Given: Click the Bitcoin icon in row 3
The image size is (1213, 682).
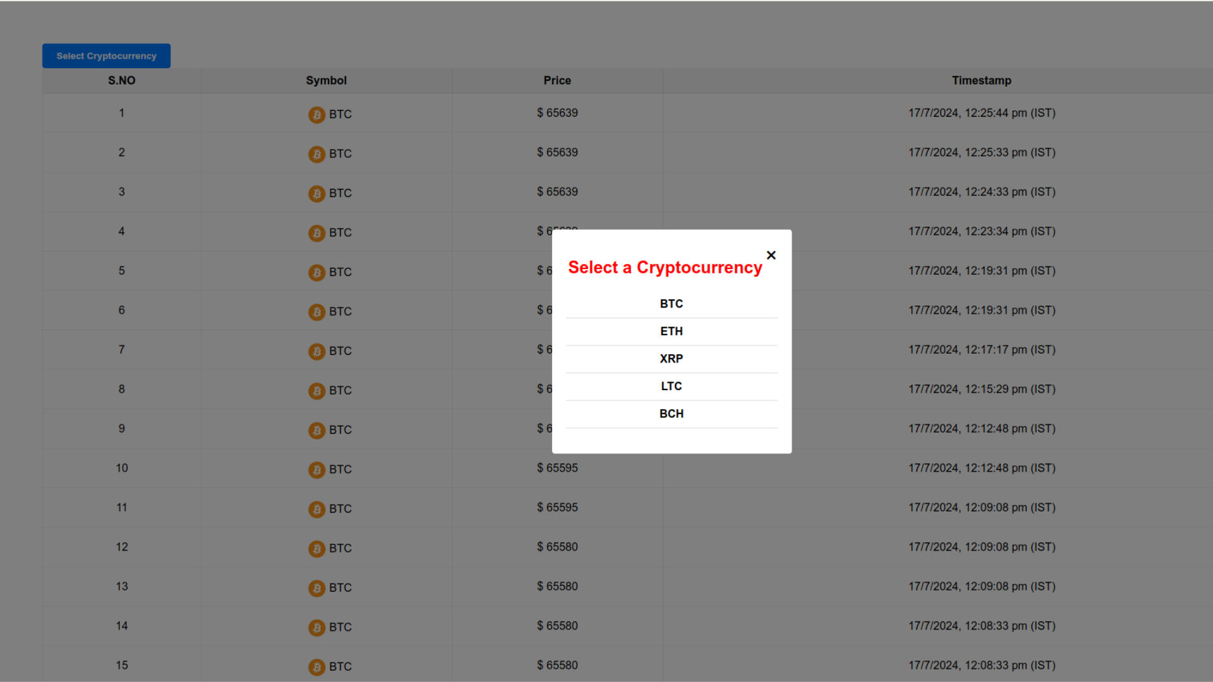Looking at the screenshot, I should [317, 194].
